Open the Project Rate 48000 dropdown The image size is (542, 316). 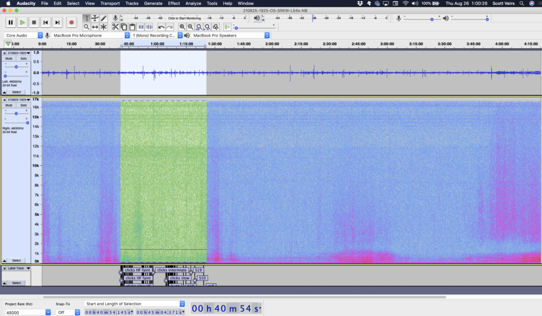coord(28,312)
